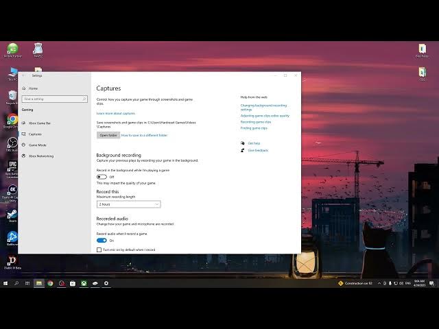439x329 pixels.
Task: Click the microphone tray icon
Action: (390, 283)
